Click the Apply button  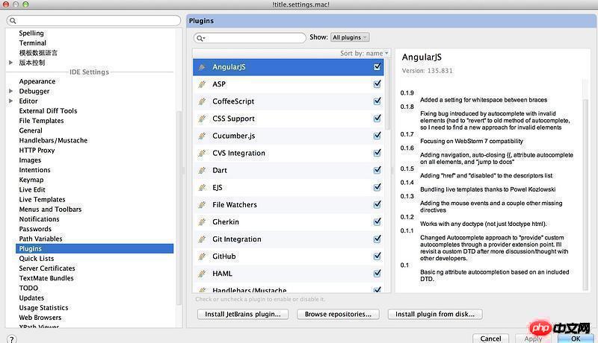pyautogui.click(x=533, y=339)
